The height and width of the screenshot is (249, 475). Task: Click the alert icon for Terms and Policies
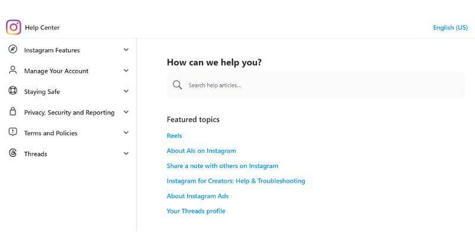tap(13, 133)
